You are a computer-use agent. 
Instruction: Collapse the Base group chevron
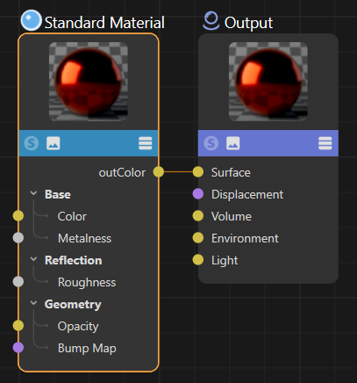(33, 193)
